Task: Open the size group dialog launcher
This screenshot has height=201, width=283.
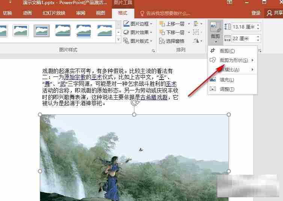Action: click(x=260, y=51)
